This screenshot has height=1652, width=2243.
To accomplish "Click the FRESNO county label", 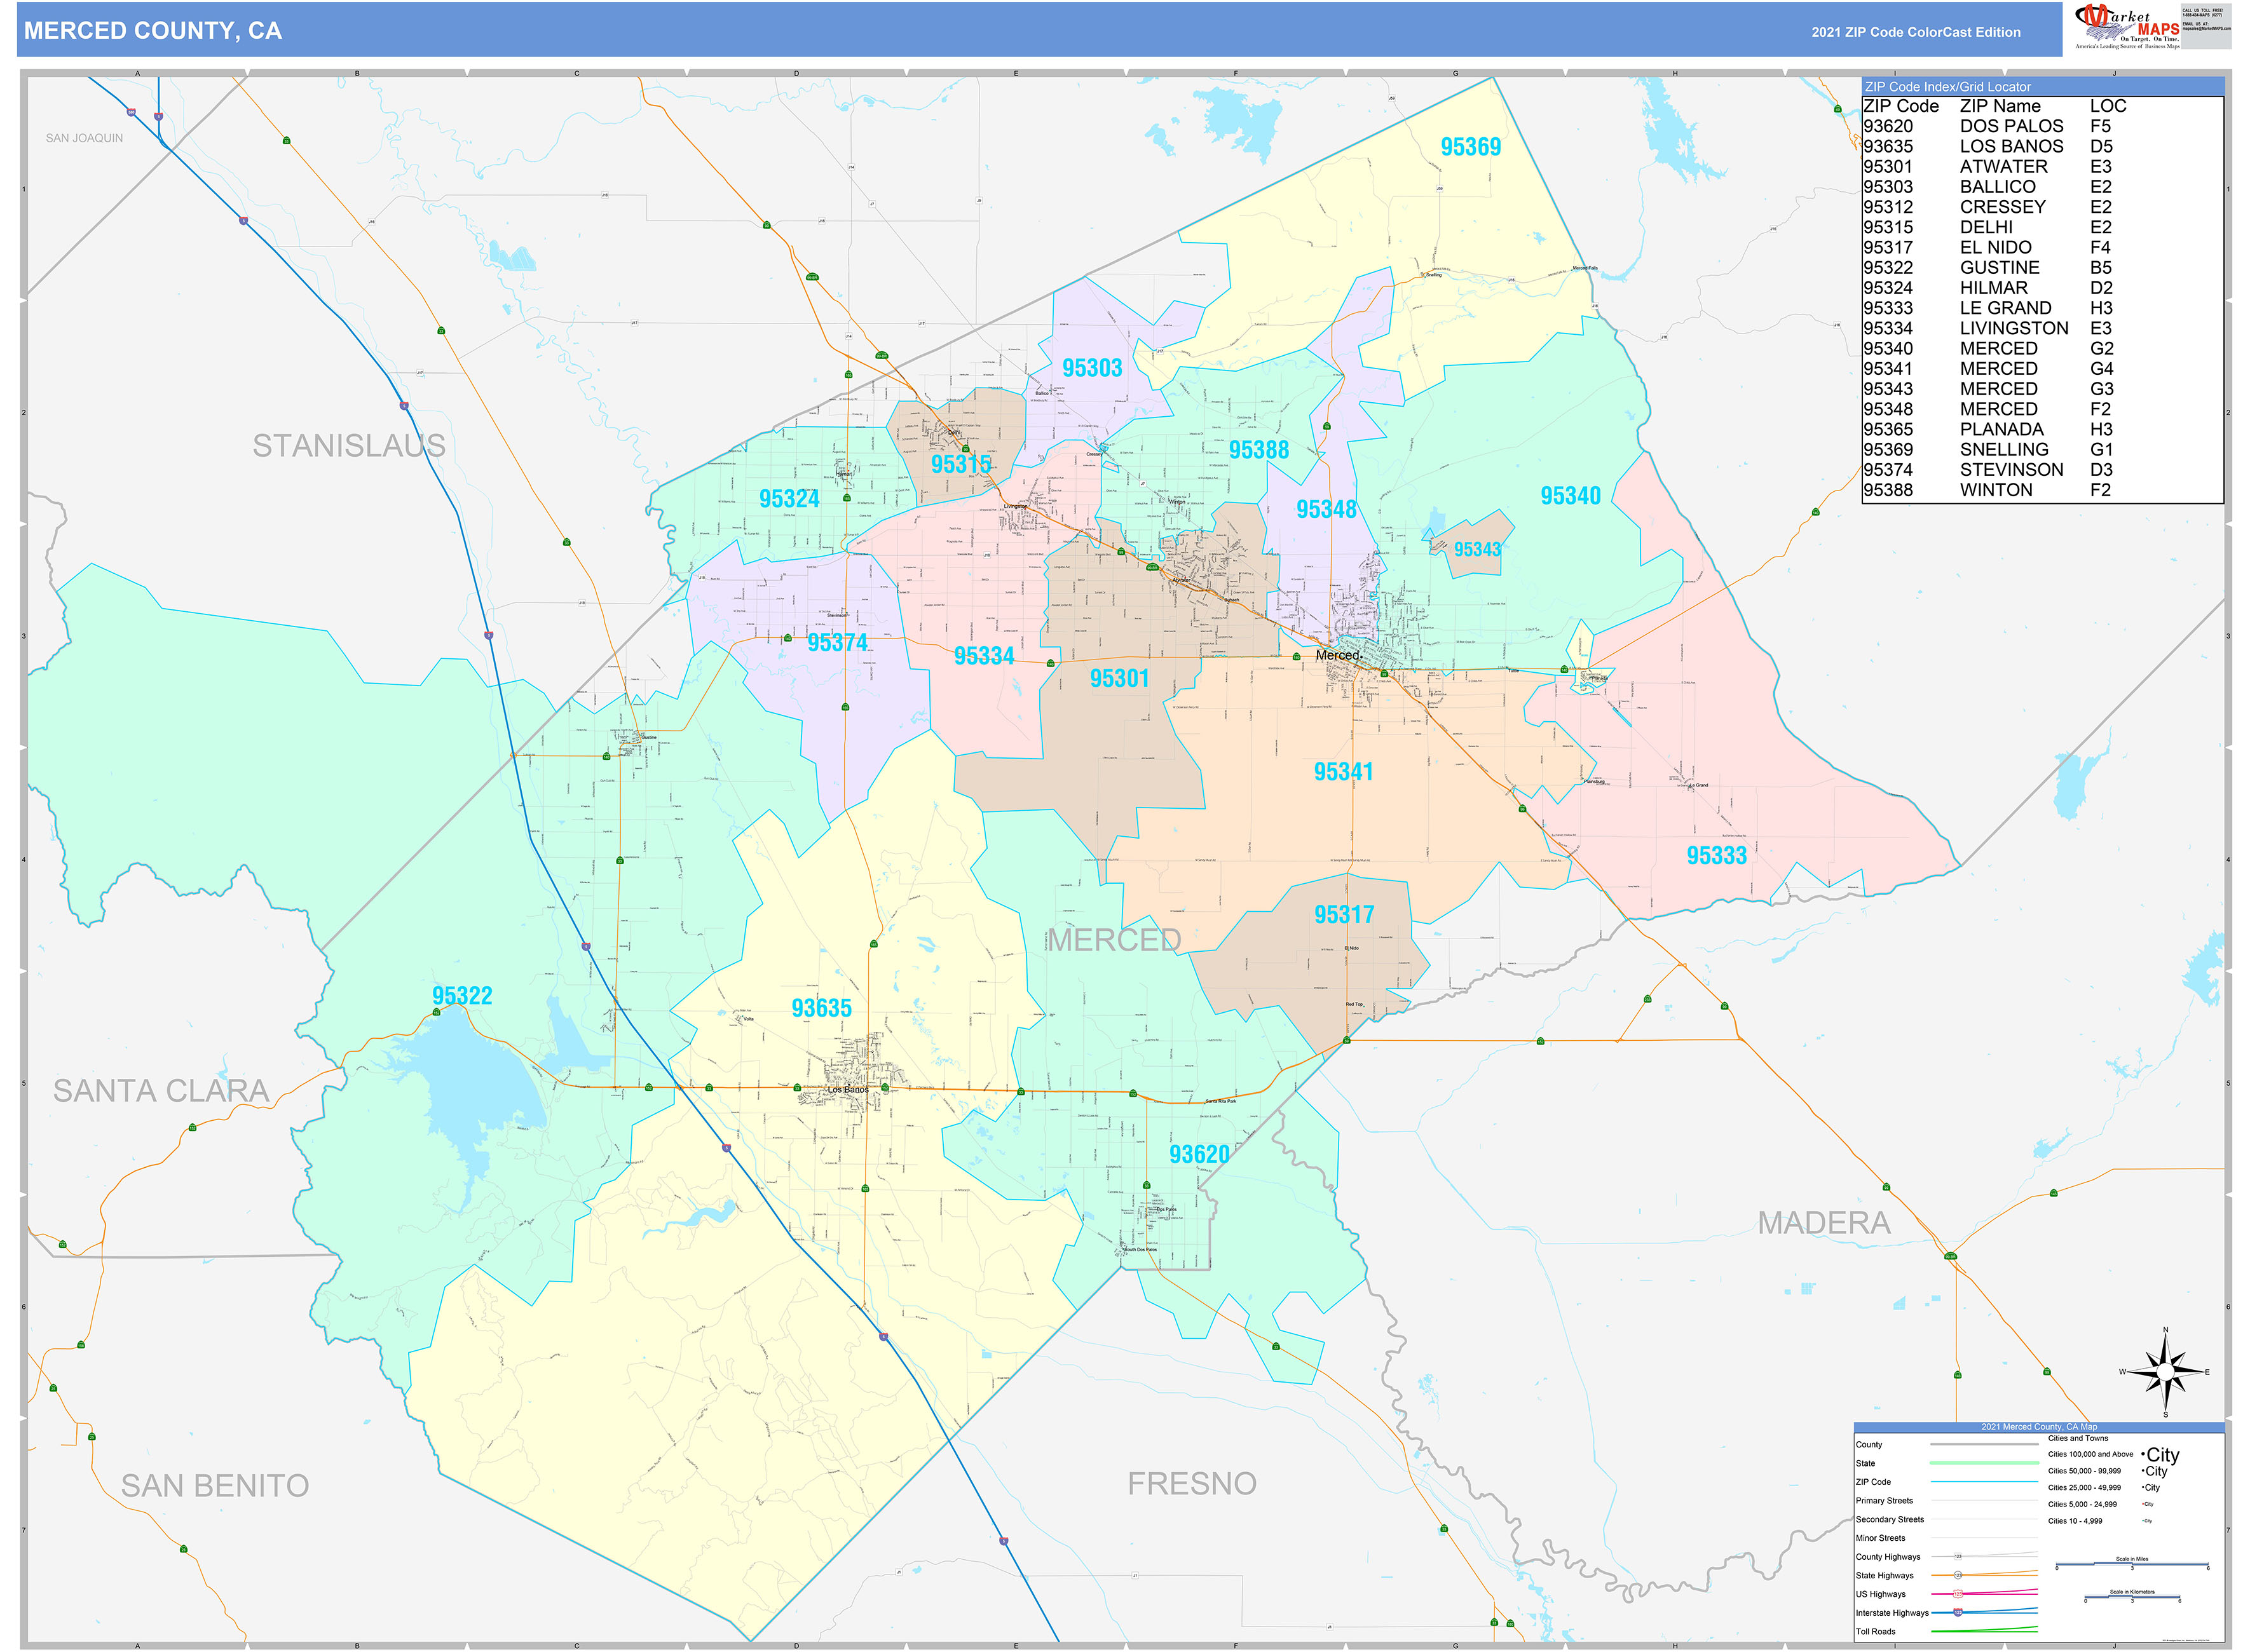I will 1192,1484.
